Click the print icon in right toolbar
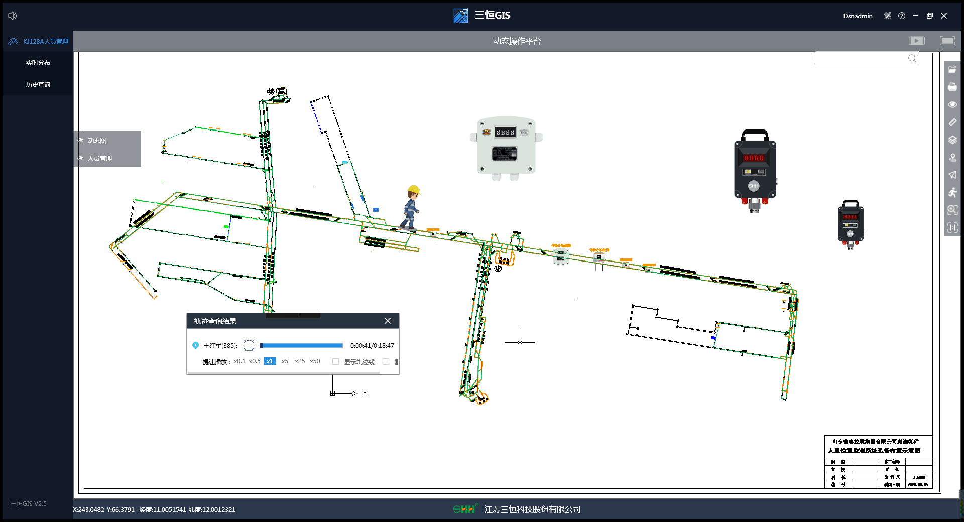The image size is (964, 522). pos(952,87)
